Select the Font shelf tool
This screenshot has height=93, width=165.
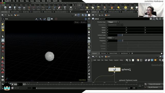tap(65, 8)
